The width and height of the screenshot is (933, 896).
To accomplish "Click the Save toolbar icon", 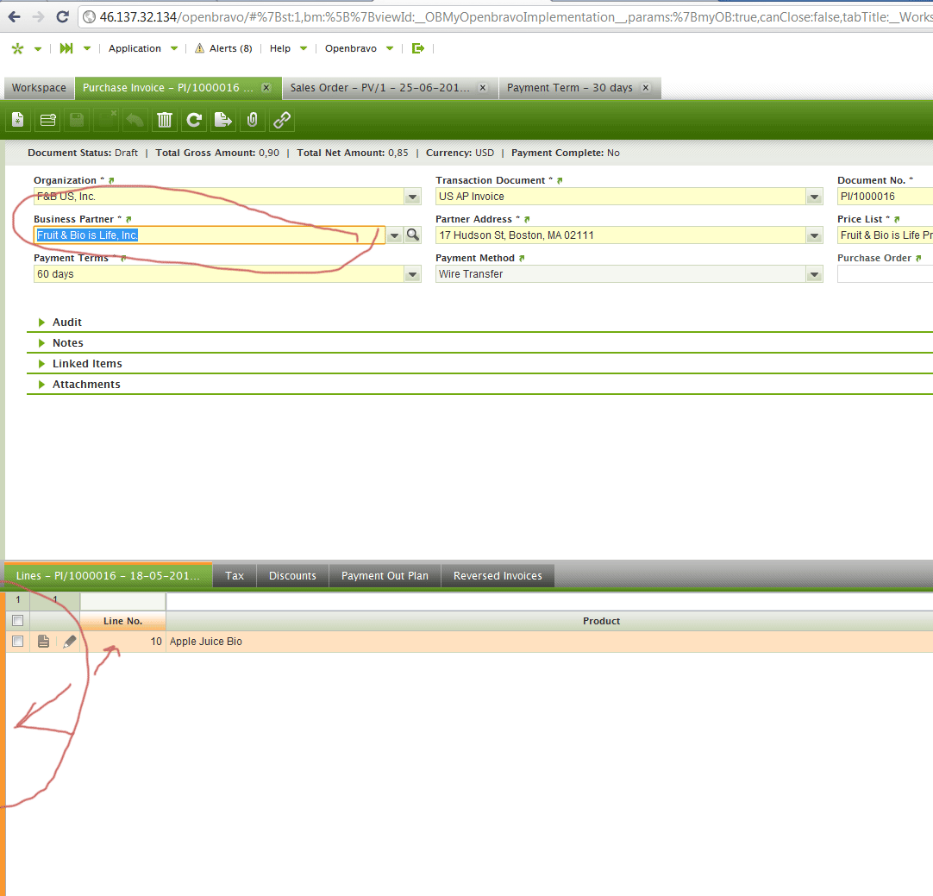I will pos(77,120).
